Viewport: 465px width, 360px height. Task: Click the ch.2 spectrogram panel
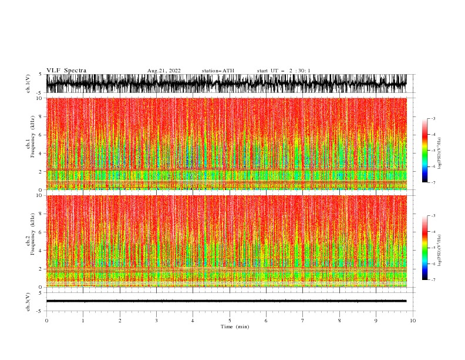coord(226,241)
